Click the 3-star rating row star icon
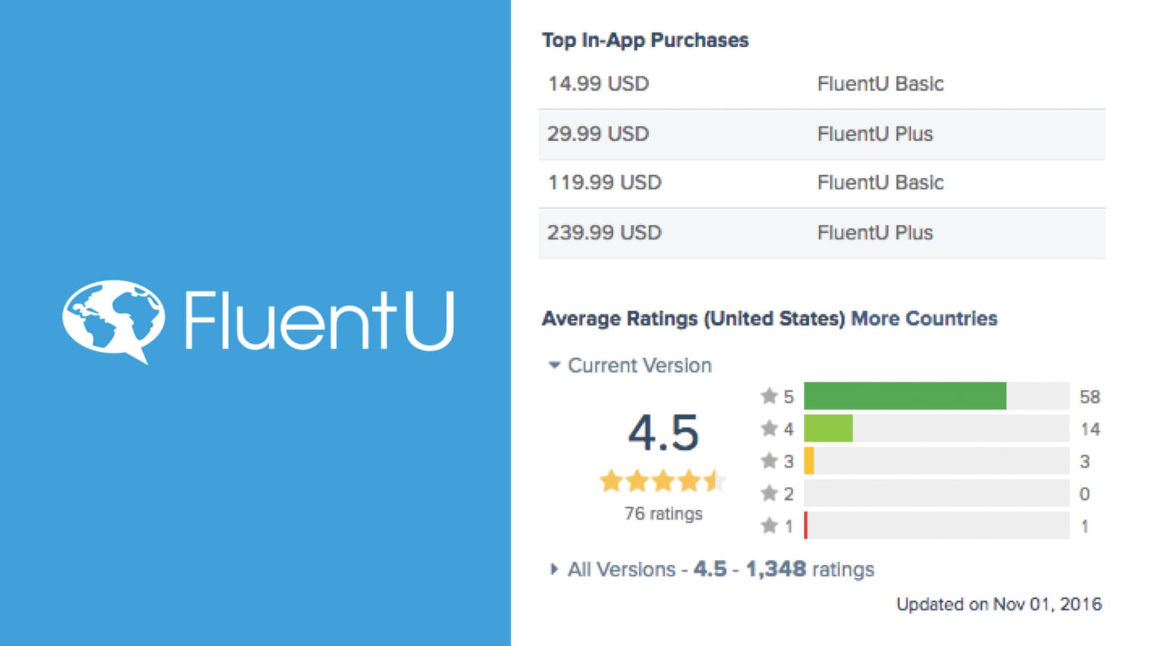Viewport: 1149px width, 646px height. click(769, 461)
